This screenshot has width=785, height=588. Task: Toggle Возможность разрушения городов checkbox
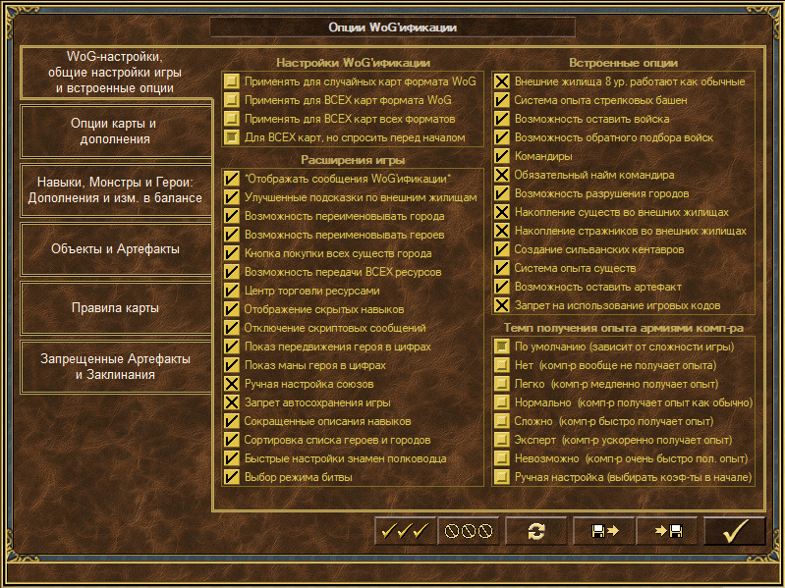(x=502, y=193)
